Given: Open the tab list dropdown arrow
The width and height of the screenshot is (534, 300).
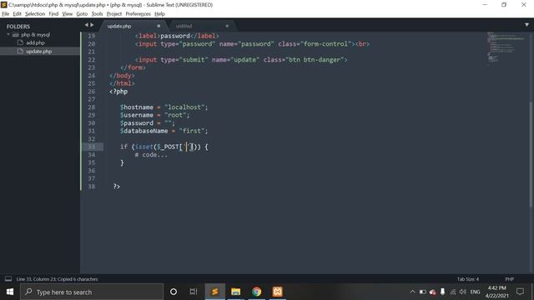Looking at the screenshot, I should pyautogui.click(x=526, y=25).
